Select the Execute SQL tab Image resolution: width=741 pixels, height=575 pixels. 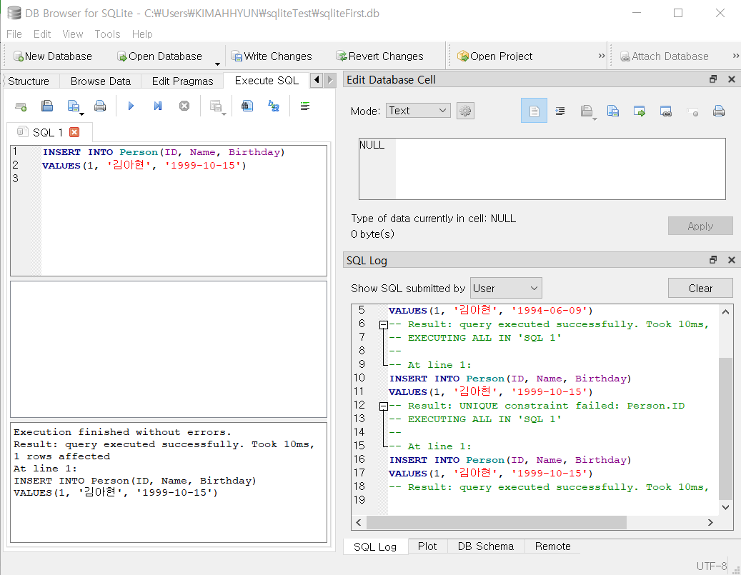pyautogui.click(x=267, y=81)
